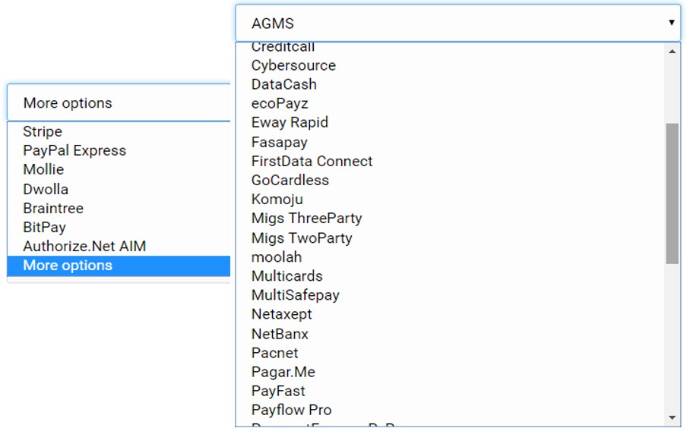Click the AGMS dropdown arrow
The width and height of the screenshot is (687, 431).
[x=671, y=23]
